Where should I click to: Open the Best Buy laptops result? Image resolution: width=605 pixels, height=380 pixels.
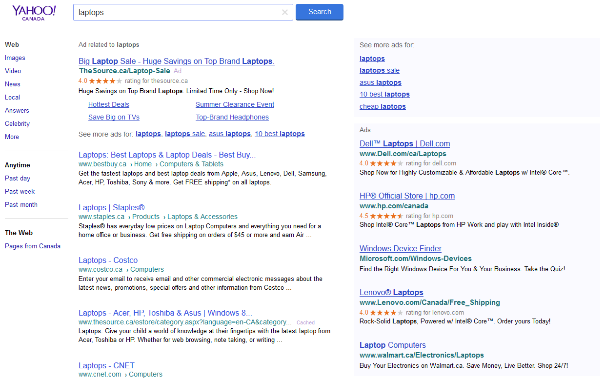pyautogui.click(x=167, y=155)
